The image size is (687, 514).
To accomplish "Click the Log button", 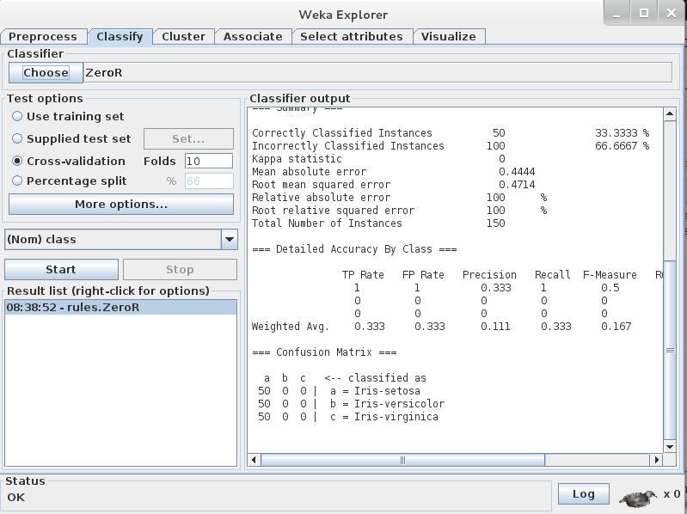I will click(583, 494).
